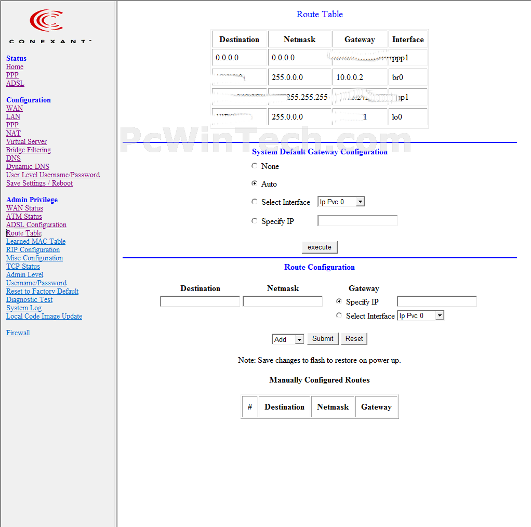Screen dimensions: 531x527
Task: Open the Route Table link
Action: coord(24,233)
